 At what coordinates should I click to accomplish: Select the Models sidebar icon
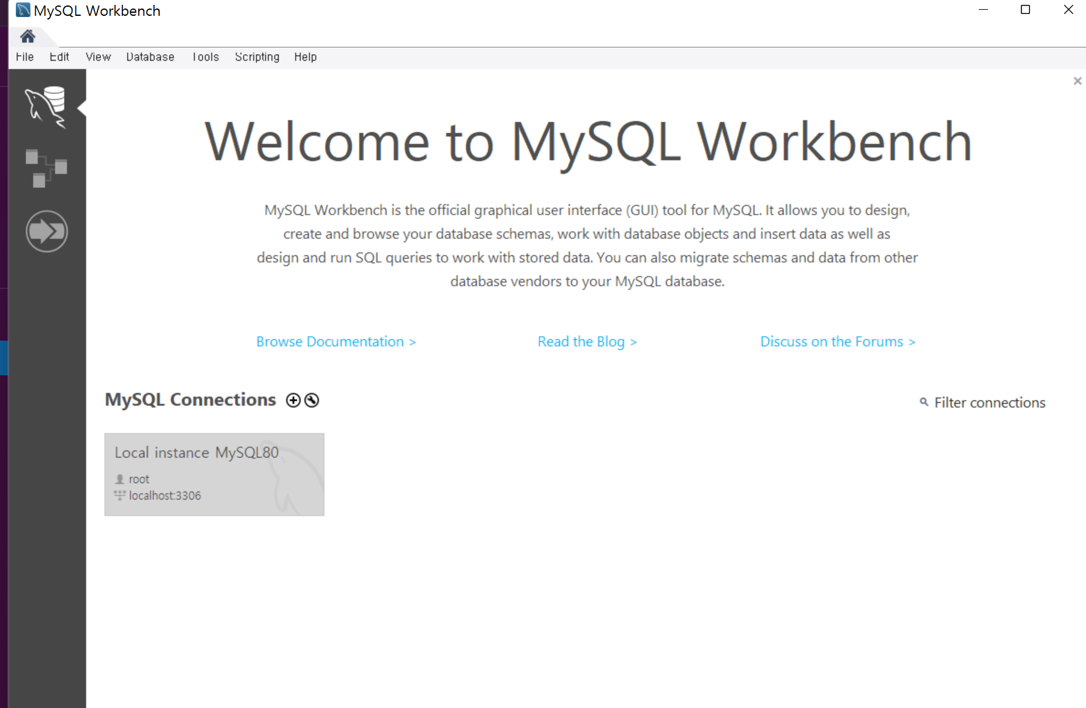pos(46,168)
